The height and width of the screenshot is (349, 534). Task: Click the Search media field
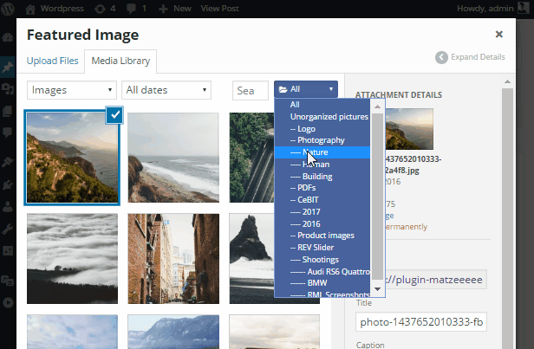(x=251, y=90)
